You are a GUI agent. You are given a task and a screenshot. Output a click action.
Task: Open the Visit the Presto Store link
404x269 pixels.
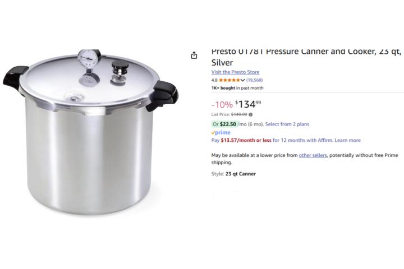coord(235,72)
